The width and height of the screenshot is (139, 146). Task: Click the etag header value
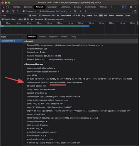(52, 107)
